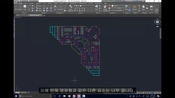Viewport: 175px width, 98px height.
Task: Click the Insert block tool
Action: point(97,7)
